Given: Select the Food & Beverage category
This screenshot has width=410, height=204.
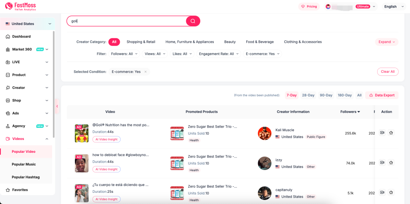Looking at the screenshot, I should [259, 42].
